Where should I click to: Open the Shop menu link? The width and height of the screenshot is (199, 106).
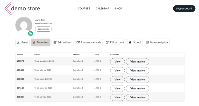pyautogui.click(x=118, y=8)
